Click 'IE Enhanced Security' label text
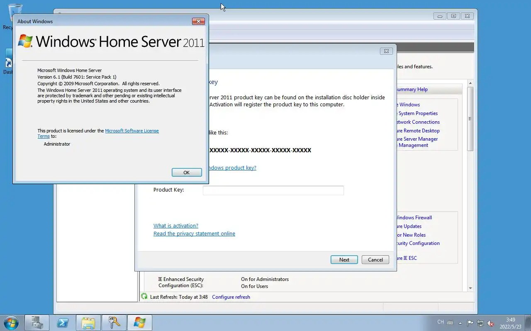531x331 pixels. click(181, 279)
